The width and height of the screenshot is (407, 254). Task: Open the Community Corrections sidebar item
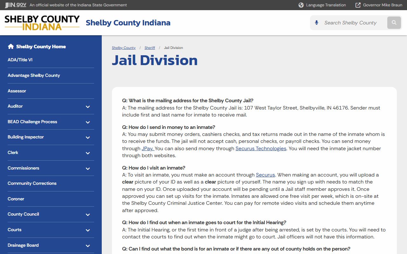click(32, 183)
